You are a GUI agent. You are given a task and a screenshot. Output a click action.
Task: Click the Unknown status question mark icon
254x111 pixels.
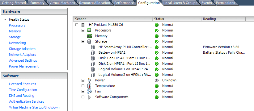click(x=157, y=80)
